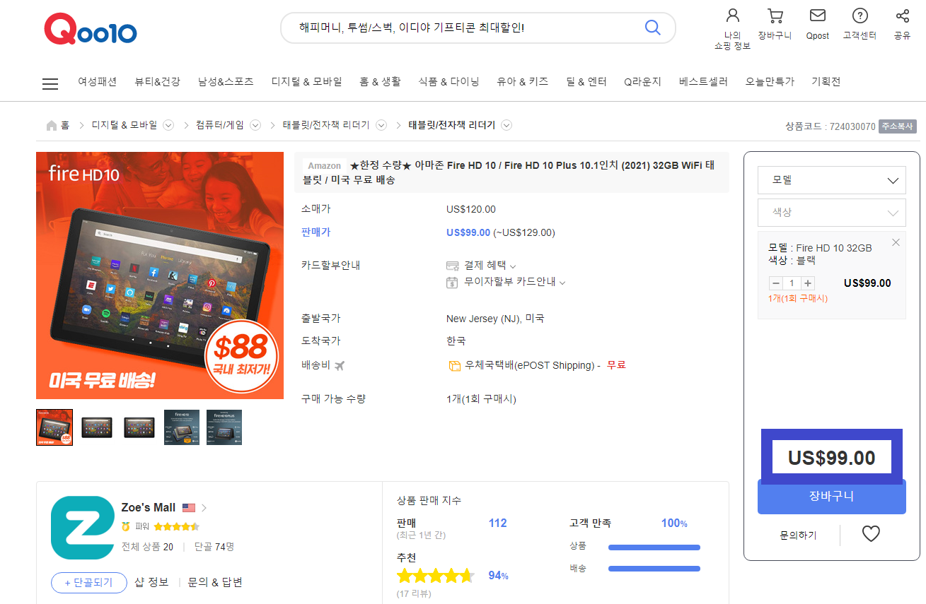Open 베스트셀러 menu
The height and width of the screenshot is (604, 926).
point(703,82)
